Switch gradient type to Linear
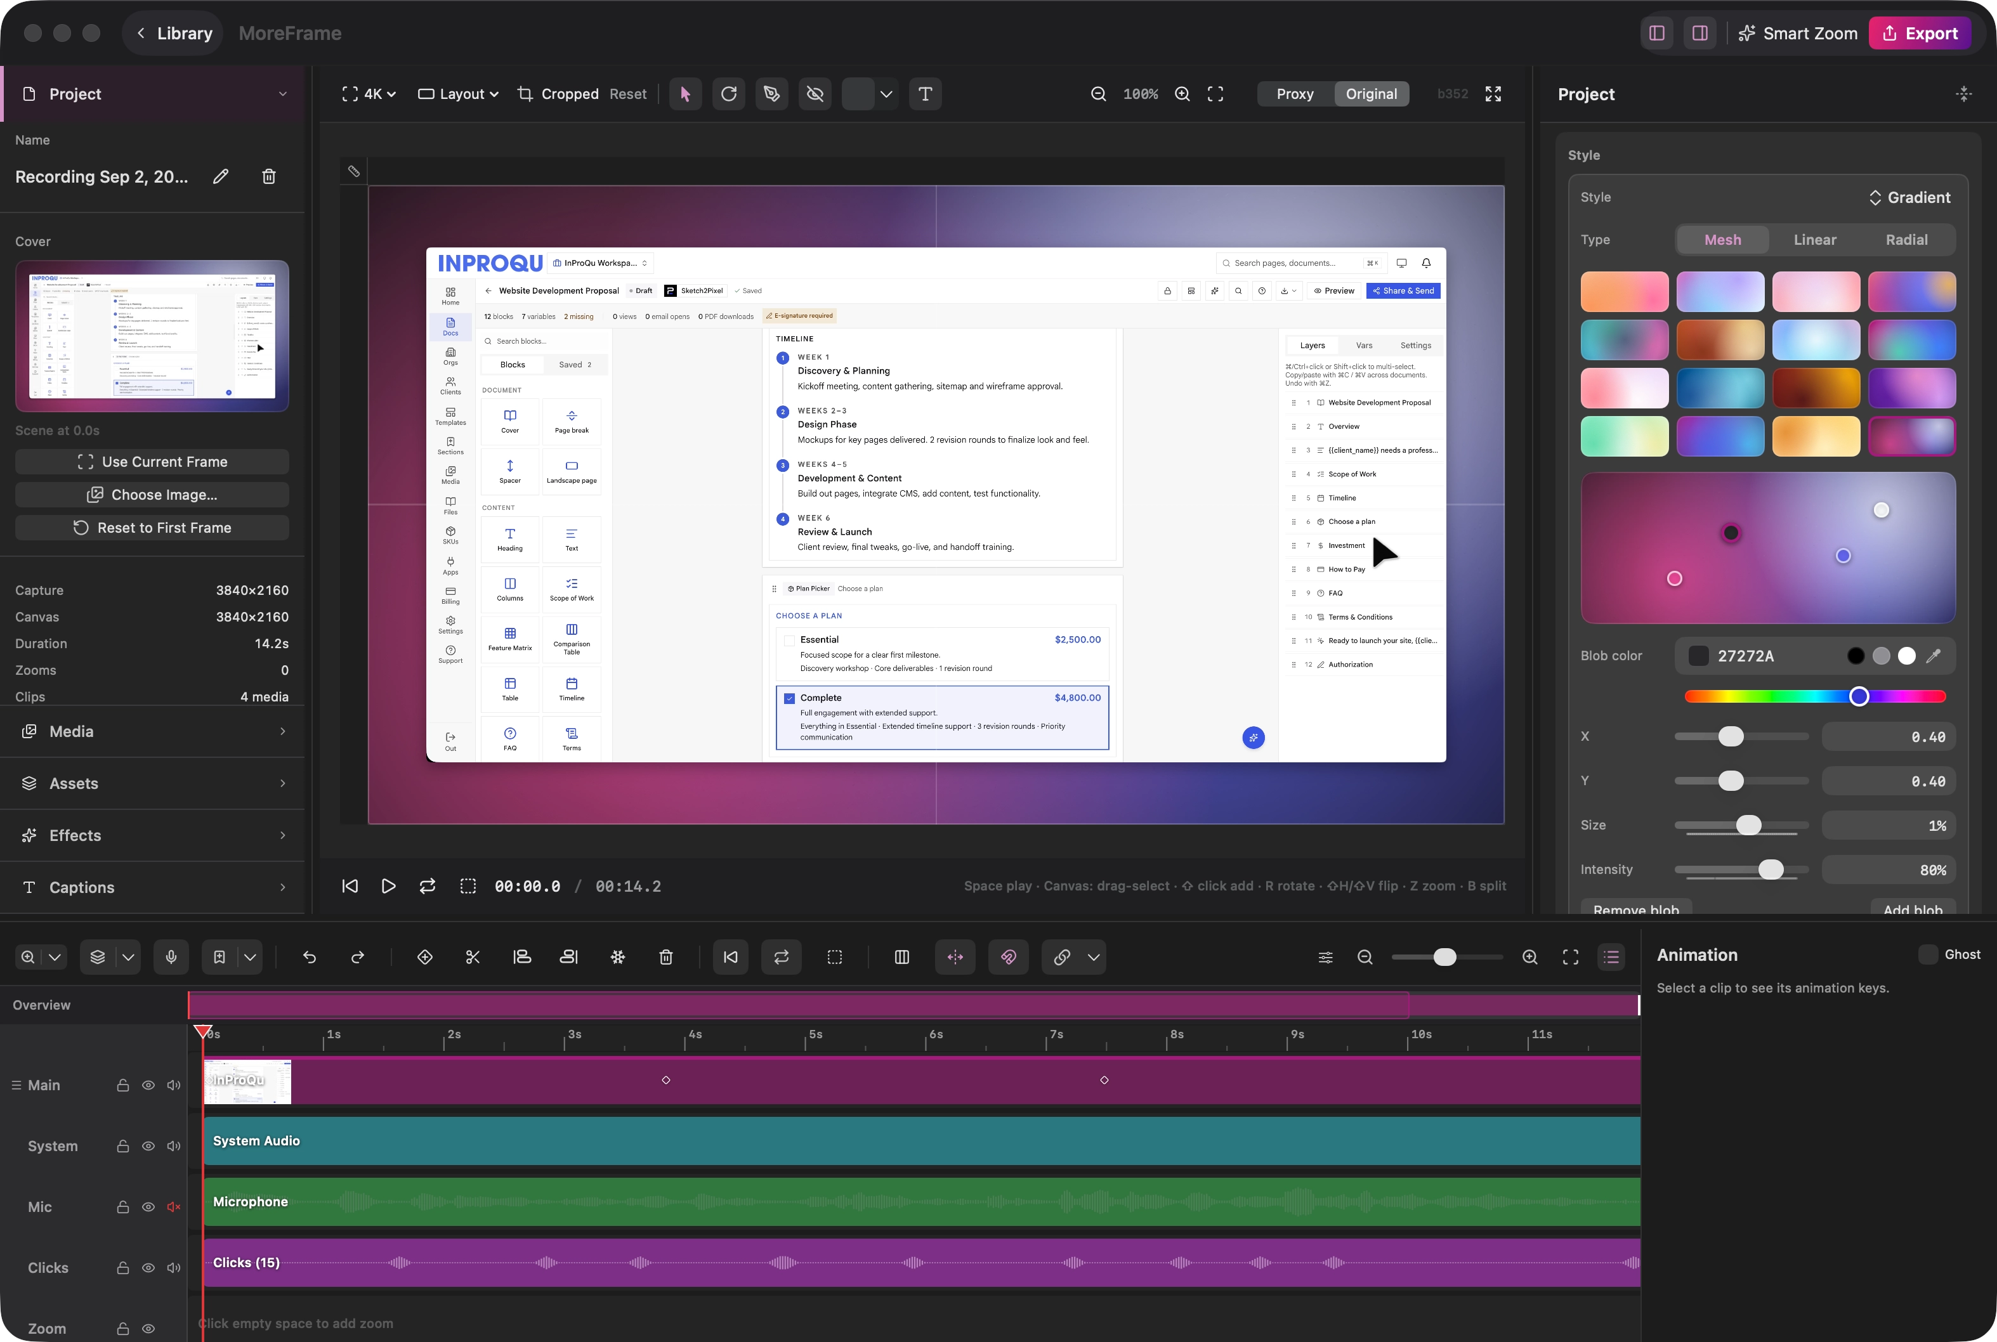Screen dimensions: 1997x1342 1815,240
